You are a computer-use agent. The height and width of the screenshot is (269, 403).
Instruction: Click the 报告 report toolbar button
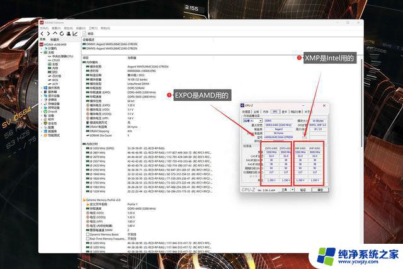click(88, 33)
